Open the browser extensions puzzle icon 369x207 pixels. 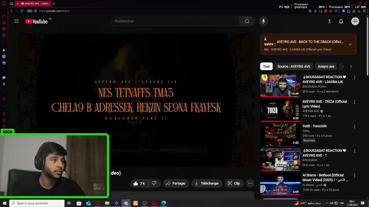pyautogui.click(x=349, y=11)
